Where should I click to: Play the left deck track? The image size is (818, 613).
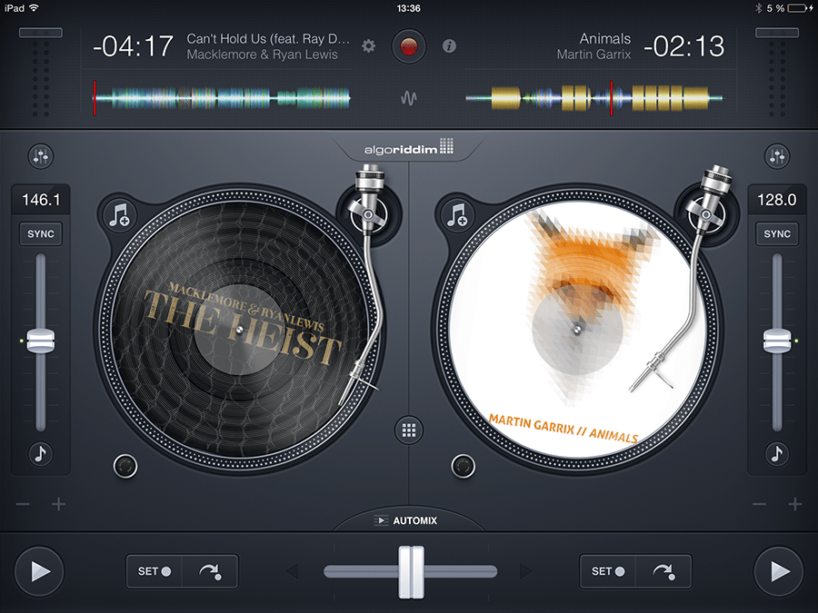pos(39,571)
